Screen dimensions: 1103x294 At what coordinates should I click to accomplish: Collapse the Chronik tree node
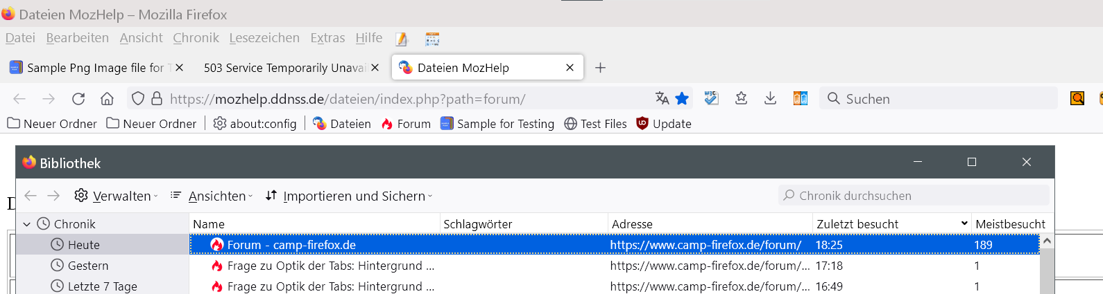27,224
